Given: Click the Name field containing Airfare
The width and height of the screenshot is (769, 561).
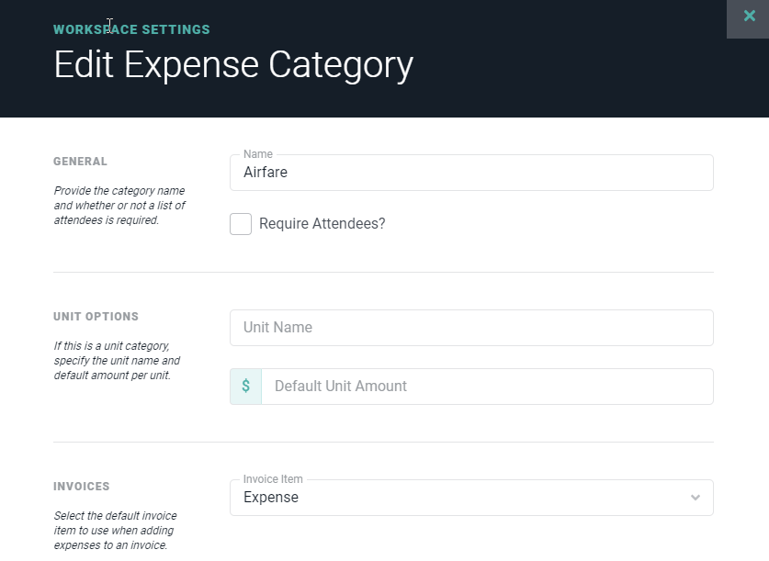Looking at the screenshot, I should pos(470,173).
